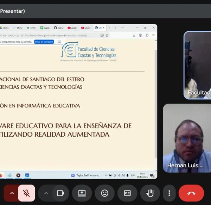Open the browser account icon

point(140,35)
